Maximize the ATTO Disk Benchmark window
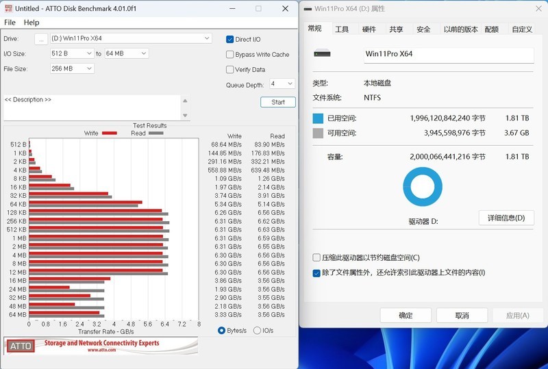This screenshot has height=369, width=548. point(258,8)
